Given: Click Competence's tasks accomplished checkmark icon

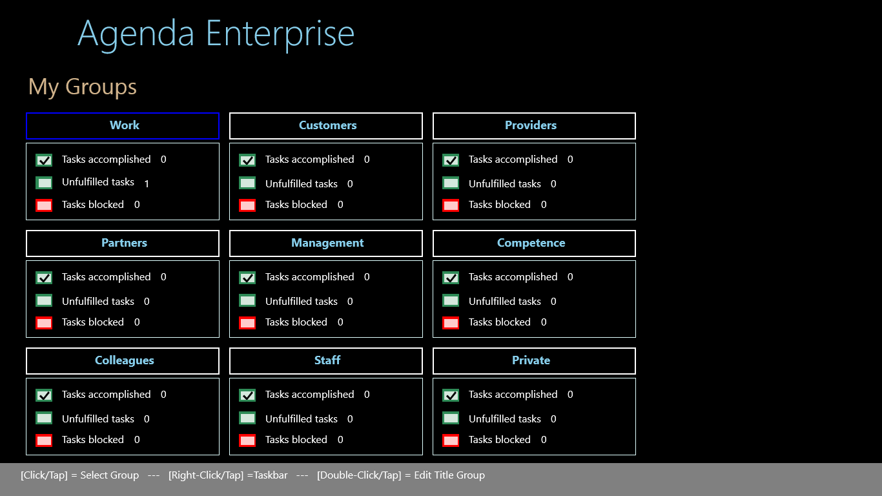Looking at the screenshot, I should click(451, 278).
